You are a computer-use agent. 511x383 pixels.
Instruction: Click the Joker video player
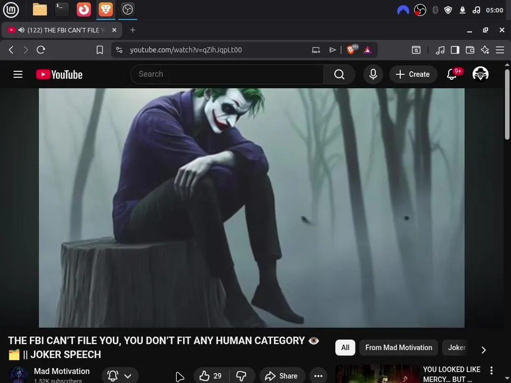click(252, 208)
